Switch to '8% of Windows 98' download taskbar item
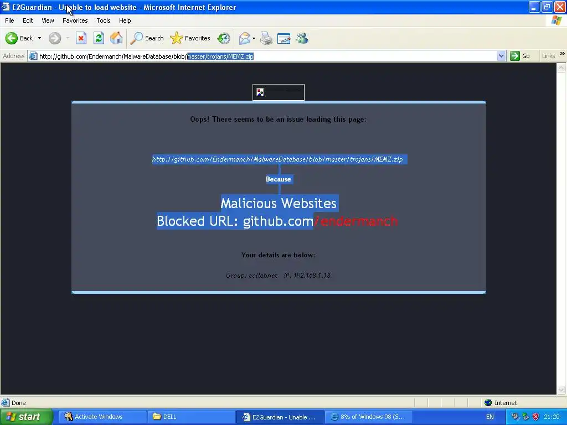Screen dimensions: 567x425 pyautogui.click(x=368, y=417)
